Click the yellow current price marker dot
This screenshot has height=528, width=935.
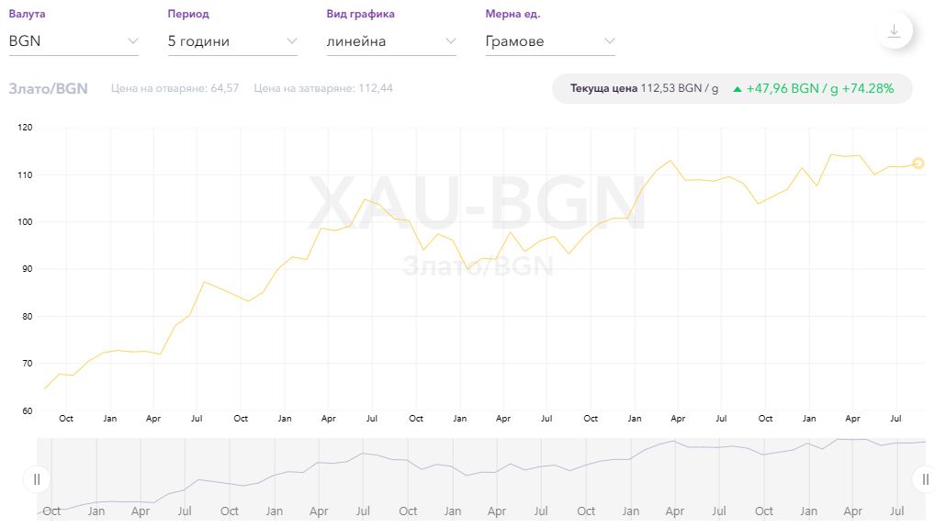click(918, 163)
